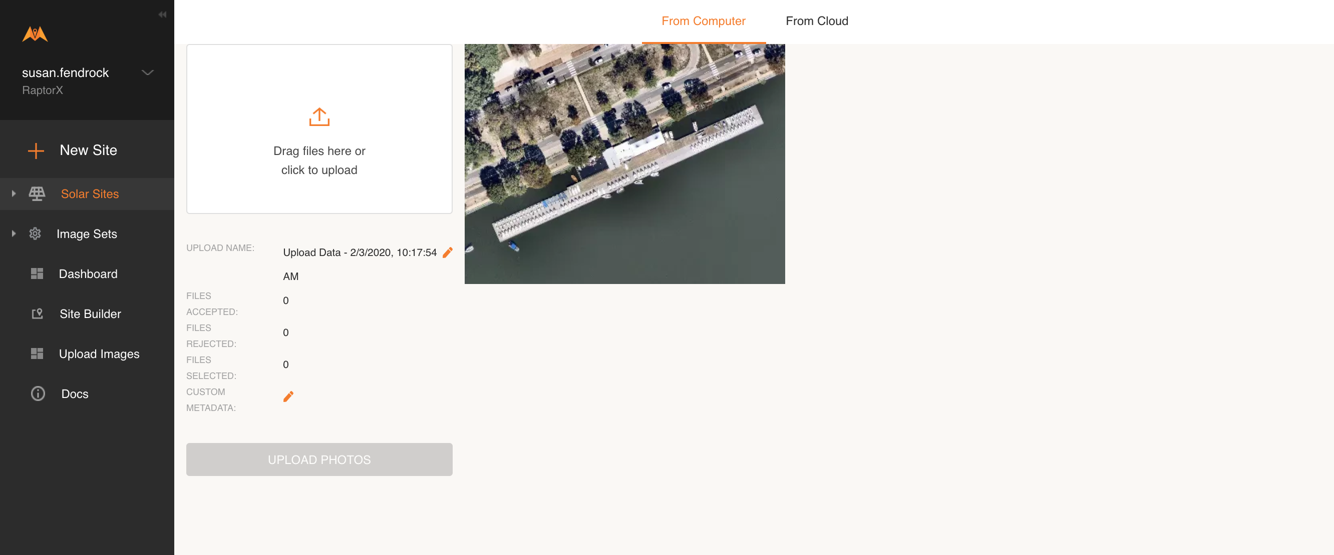The image size is (1334, 555).
Task: Expand the Solar Sites tree arrow
Action: pyautogui.click(x=14, y=193)
